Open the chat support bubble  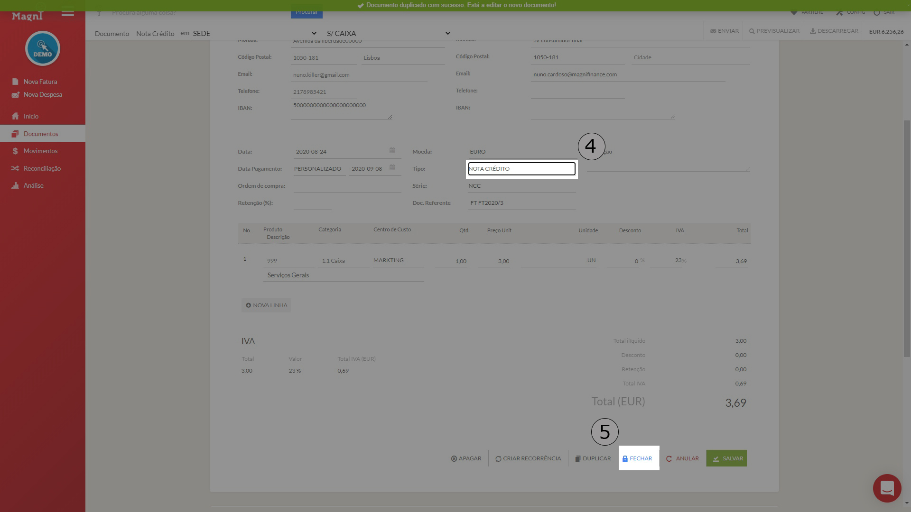pyautogui.click(x=887, y=488)
